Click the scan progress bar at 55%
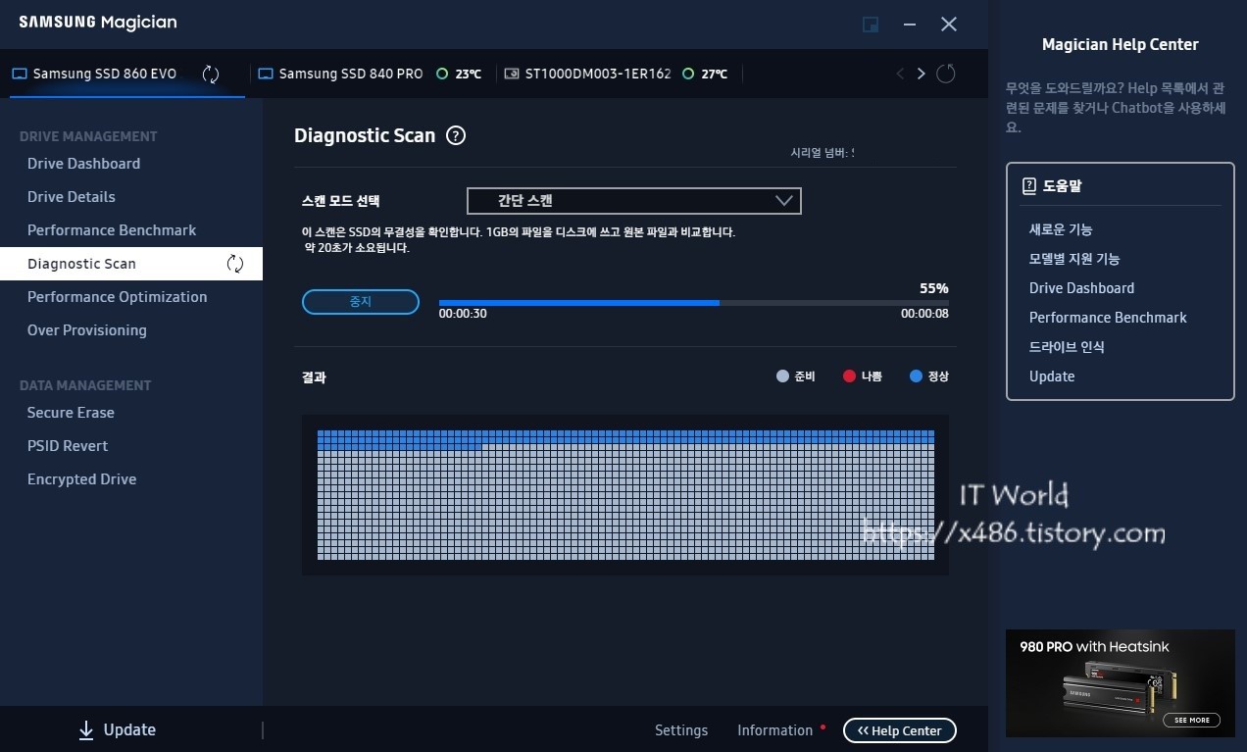Viewport: 1247px width, 752px height. pyautogui.click(x=694, y=303)
